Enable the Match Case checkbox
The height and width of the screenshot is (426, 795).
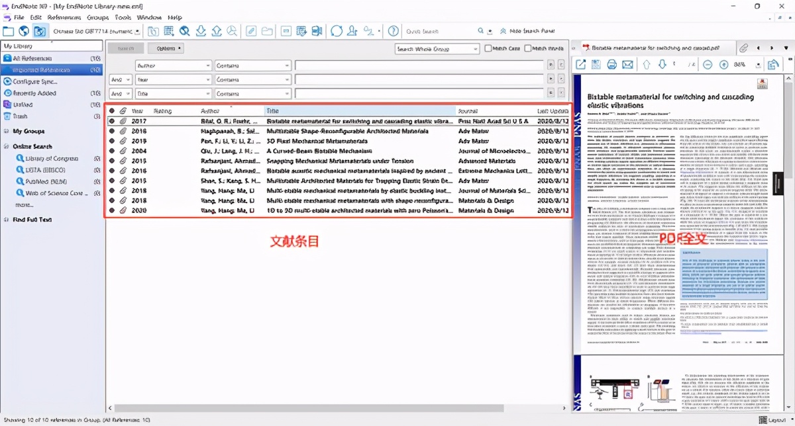(488, 48)
